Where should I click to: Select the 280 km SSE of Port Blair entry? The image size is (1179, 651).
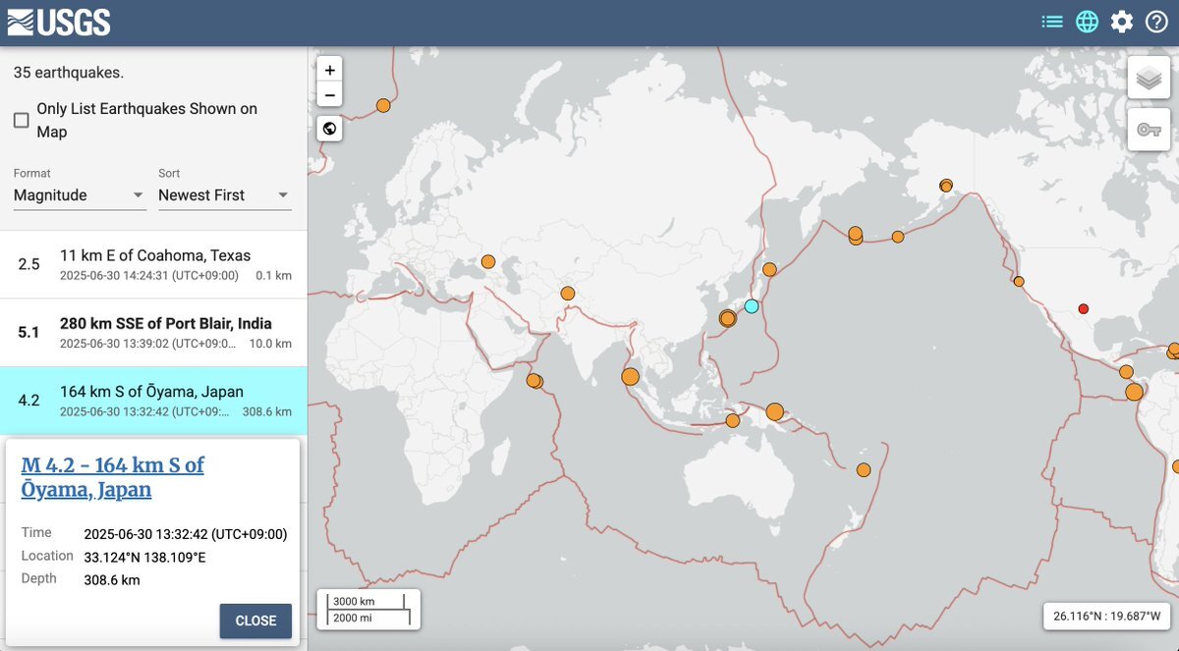click(x=153, y=333)
